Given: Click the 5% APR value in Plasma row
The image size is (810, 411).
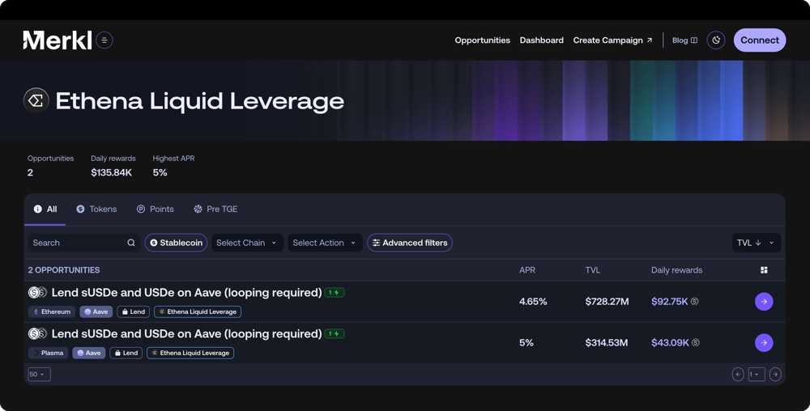Looking at the screenshot, I should click(x=526, y=343).
